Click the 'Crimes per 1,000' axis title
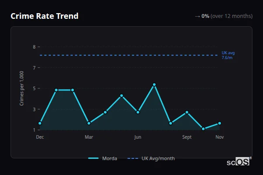Screen dimensions: 263x175 pyautogui.click(x=21, y=88)
